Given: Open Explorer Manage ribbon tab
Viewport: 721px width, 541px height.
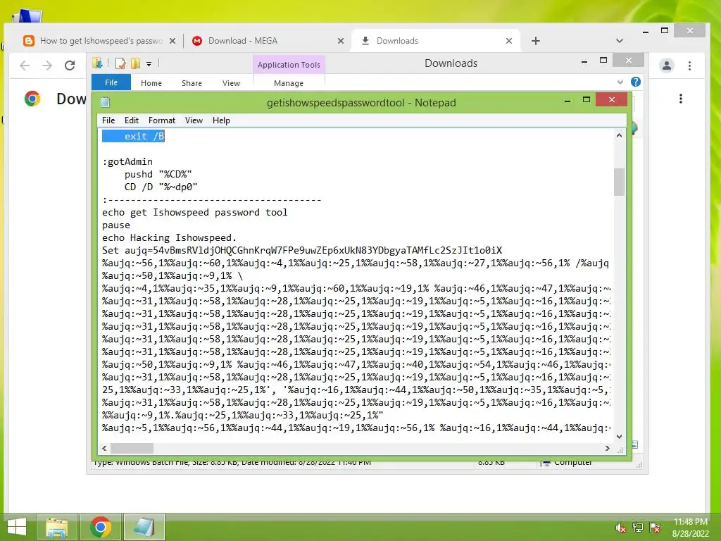Looking at the screenshot, I should tap(289, 83).
